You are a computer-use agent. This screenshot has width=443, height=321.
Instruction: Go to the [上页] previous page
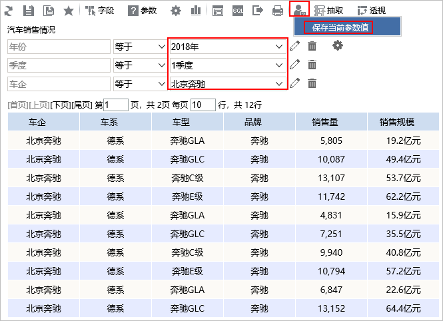coord(39,105)
